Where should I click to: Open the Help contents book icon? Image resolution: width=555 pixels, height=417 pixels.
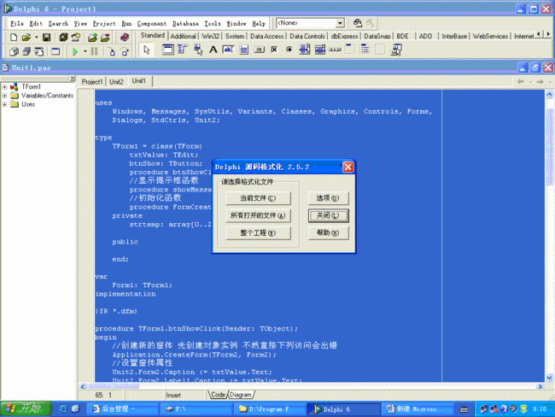pyautogui.click(x=125, y=38)
